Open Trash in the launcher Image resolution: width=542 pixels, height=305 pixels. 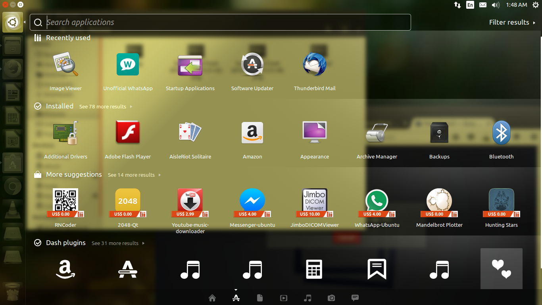pyautogui.click(x=13, y=292)
